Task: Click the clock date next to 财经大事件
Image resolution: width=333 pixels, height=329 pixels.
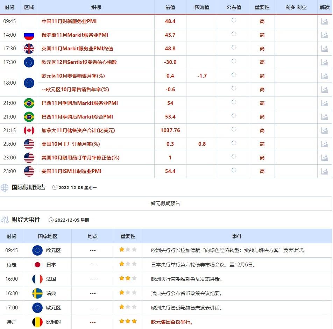Action: [71, 220]
